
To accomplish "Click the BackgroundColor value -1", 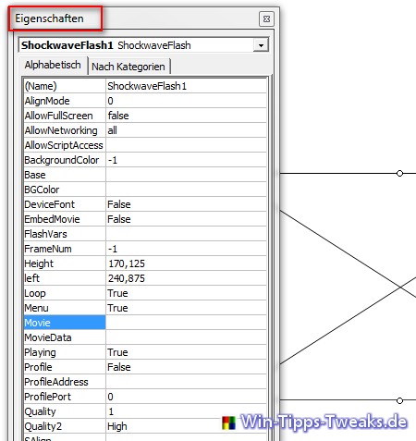I will [x=186, y=160].
